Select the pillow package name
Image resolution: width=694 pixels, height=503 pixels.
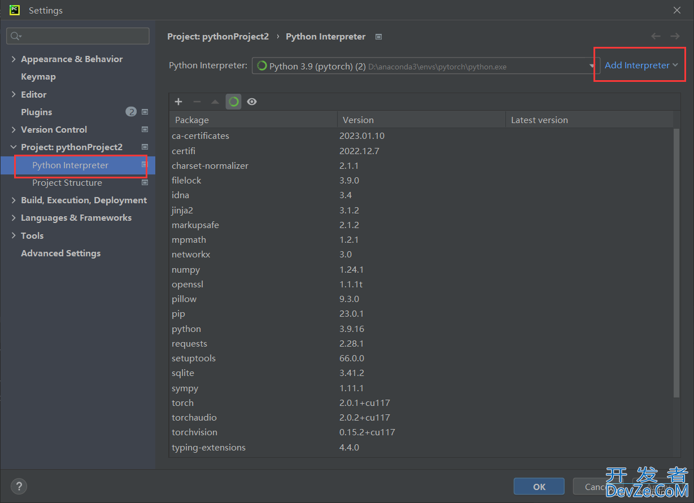[184, 299]
